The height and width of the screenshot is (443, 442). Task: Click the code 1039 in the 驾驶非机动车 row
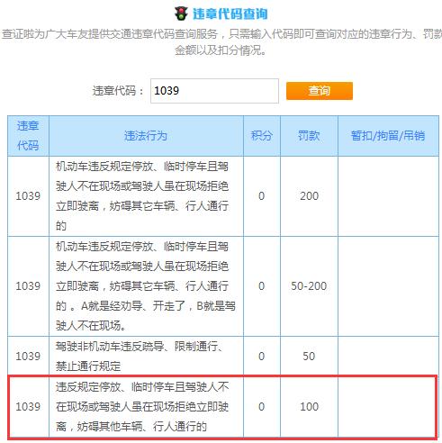click(28, 357)
